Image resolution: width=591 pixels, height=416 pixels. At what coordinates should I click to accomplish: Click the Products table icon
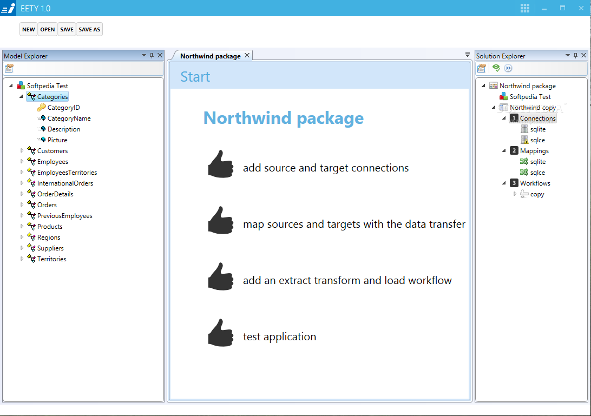(31, 226)
